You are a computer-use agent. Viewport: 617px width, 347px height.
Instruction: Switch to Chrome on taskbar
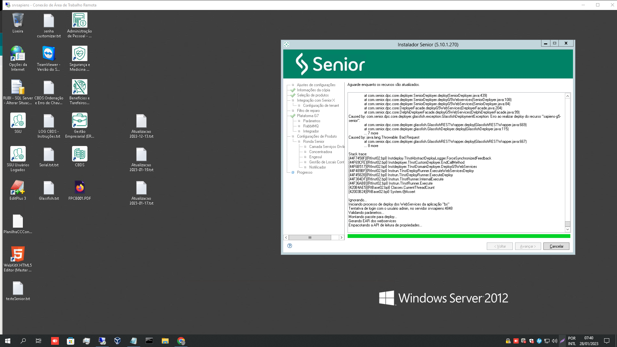point(181,341)
